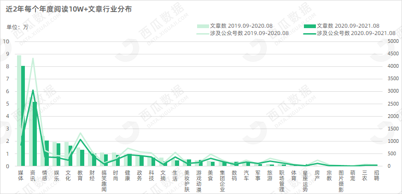Select the 房产 category axis label
This screenshot has height=194, width=402.
tap(317, 176)
